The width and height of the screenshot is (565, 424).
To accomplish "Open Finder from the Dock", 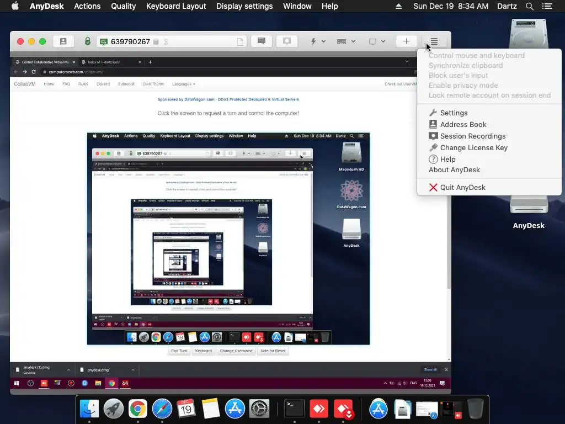I will click(89, 409).
